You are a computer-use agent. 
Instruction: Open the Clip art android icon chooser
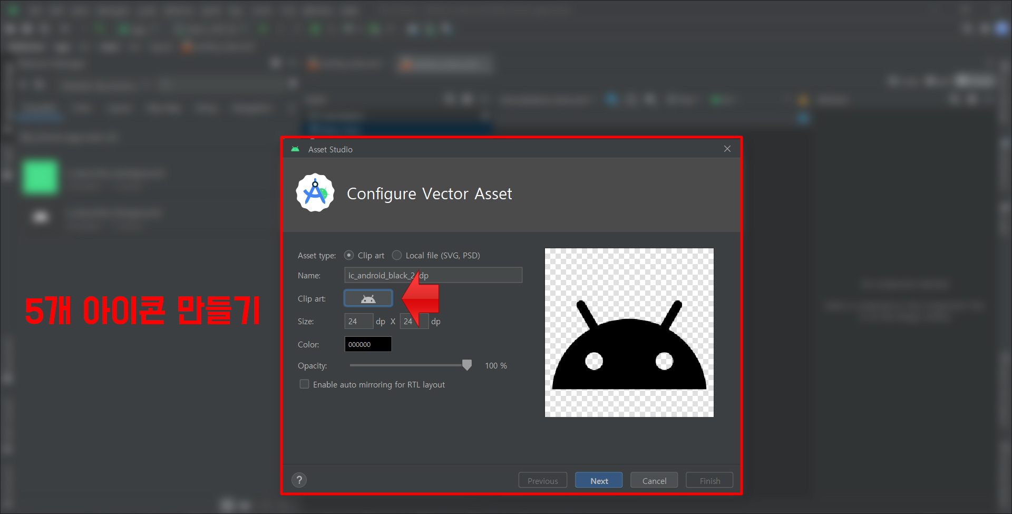[x=368, y=298]
